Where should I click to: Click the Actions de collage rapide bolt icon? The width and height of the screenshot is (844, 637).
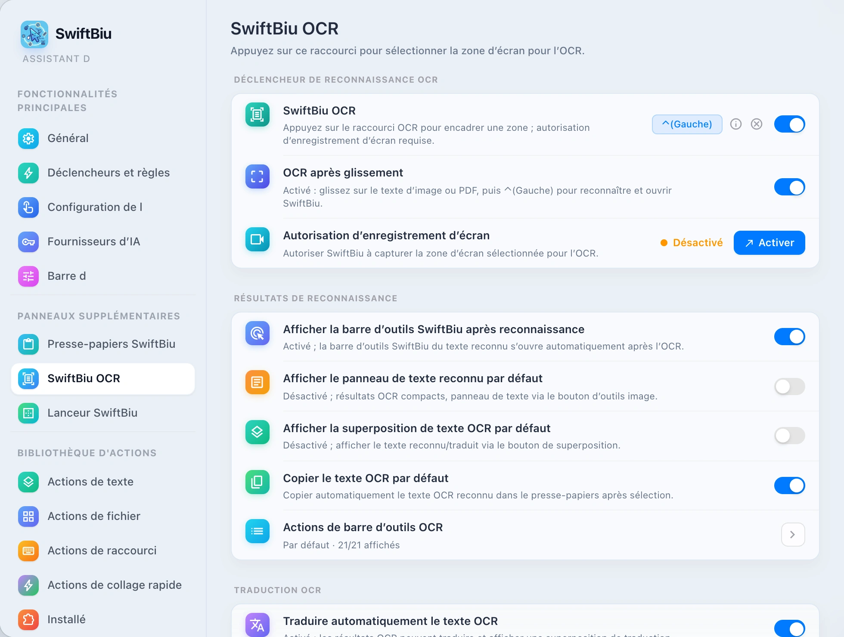click(x=28, y=585)
